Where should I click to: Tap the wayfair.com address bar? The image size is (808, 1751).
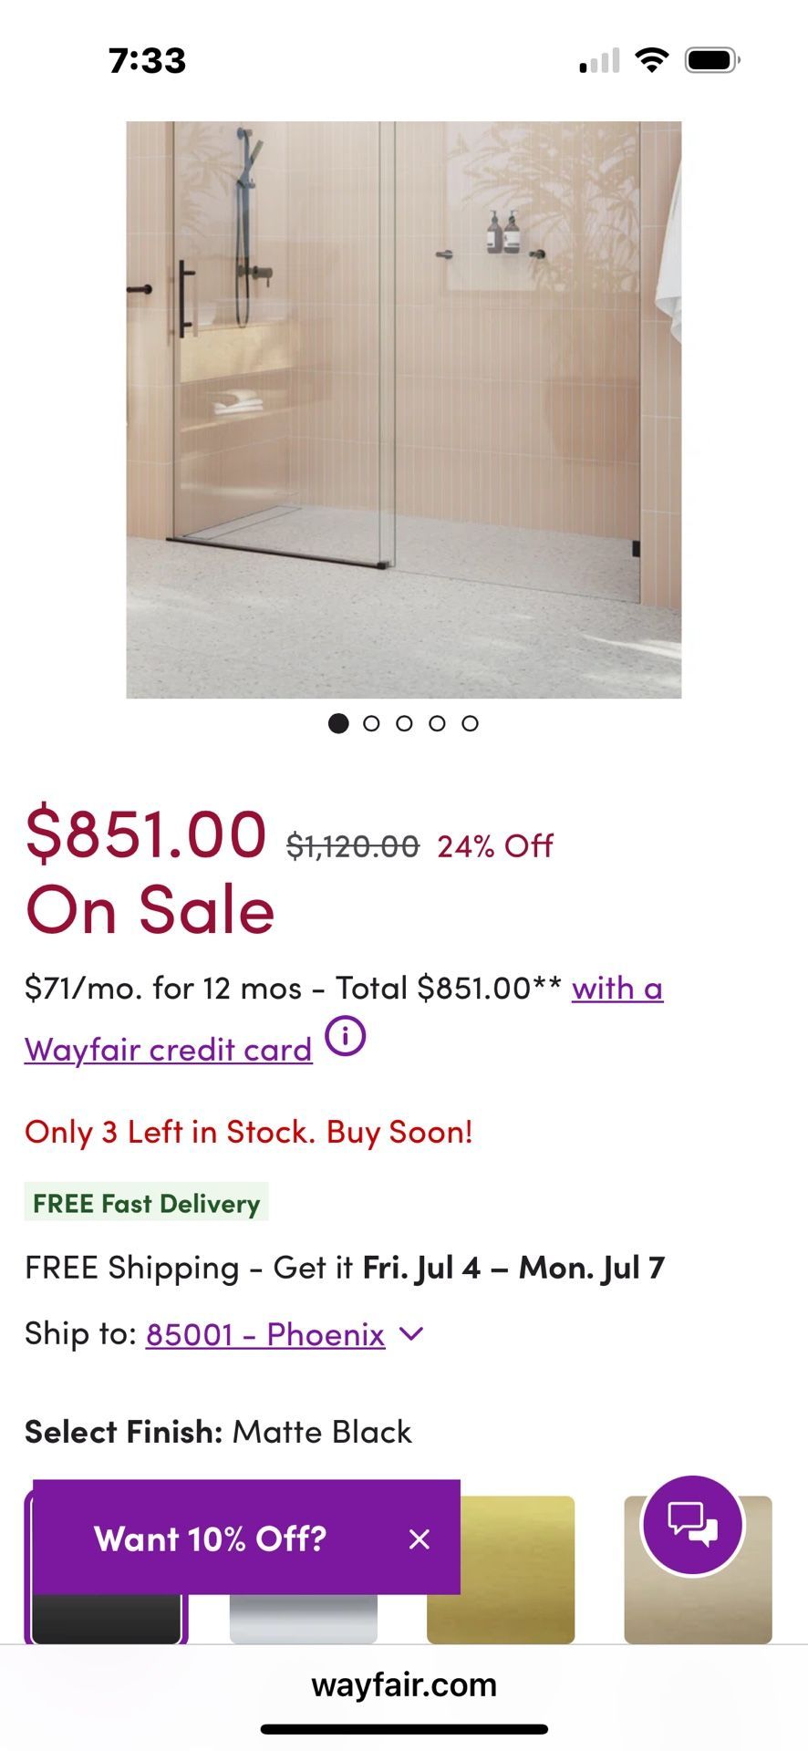(404, 1684)
